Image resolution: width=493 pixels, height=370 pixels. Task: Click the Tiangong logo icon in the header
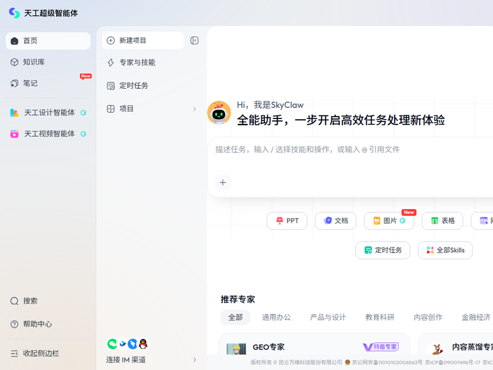tap(14, 13)
